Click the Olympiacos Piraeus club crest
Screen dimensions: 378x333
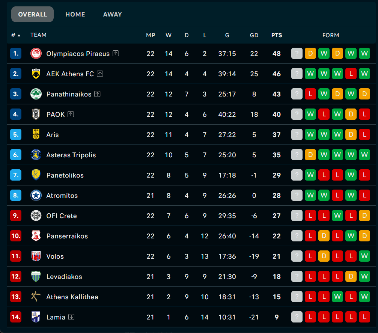coord(36,53)
